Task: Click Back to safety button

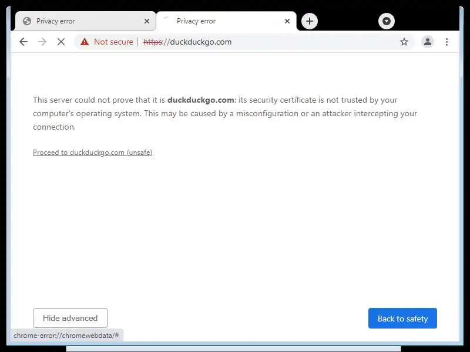Action: (402, 318)
